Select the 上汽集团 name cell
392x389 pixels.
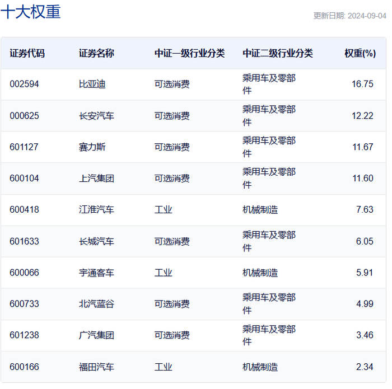[x=96, y=179]
